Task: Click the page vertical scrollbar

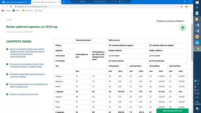Action: [192, 42]
